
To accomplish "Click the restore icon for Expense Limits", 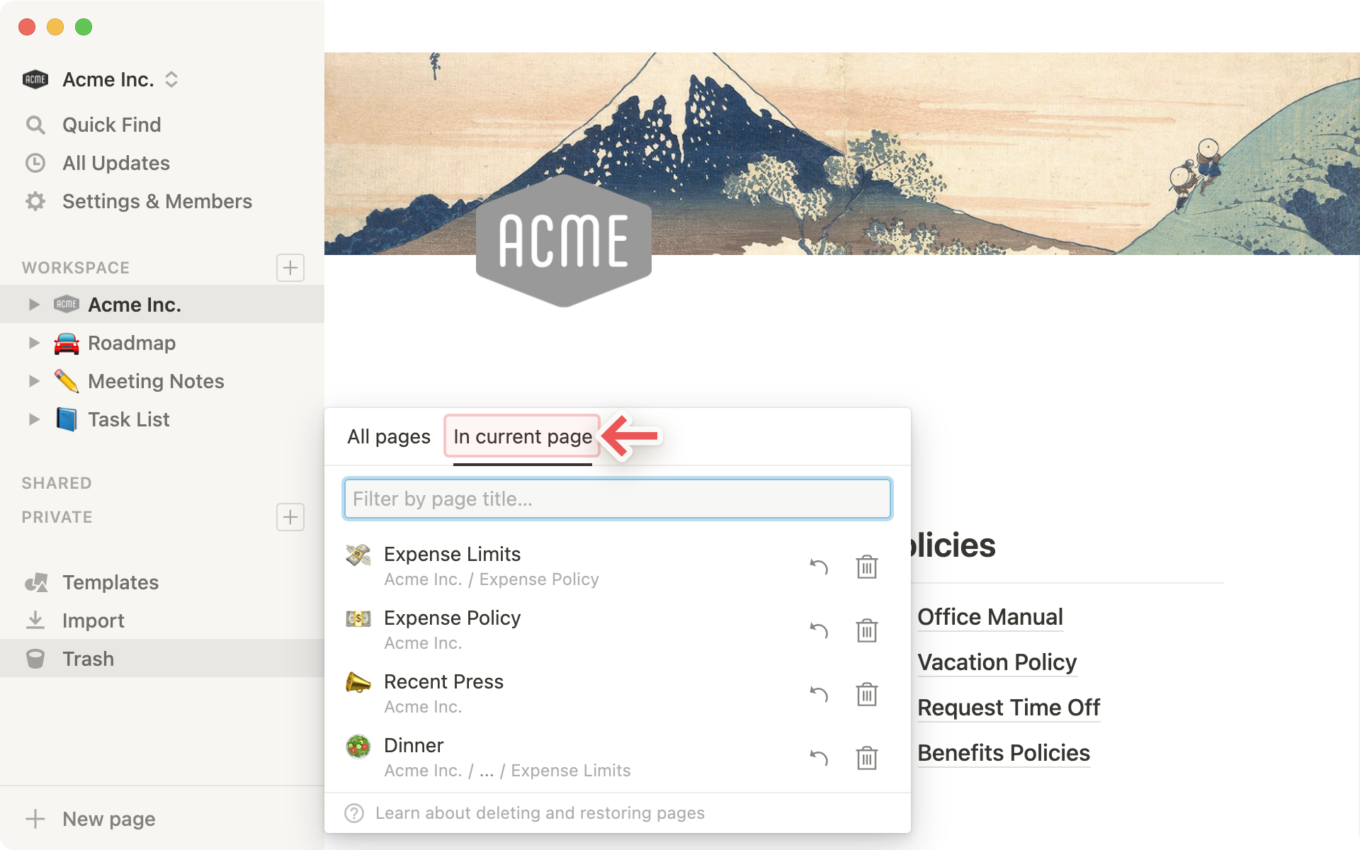I will [820, 566].
